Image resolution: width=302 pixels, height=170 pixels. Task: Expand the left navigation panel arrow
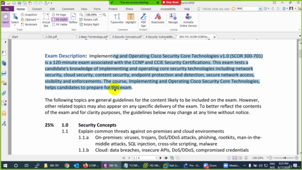(x=5, y=42)
